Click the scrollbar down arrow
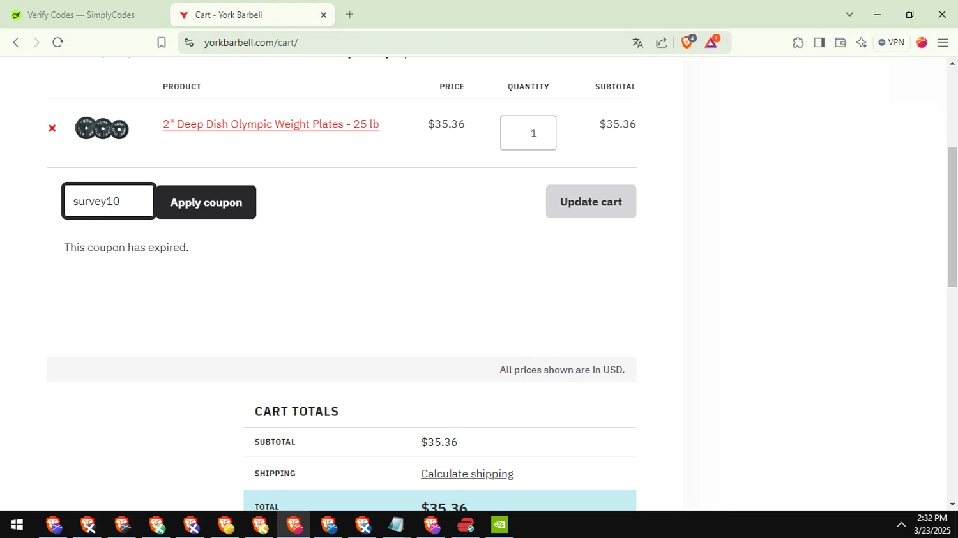 click(x=952, y=504)
